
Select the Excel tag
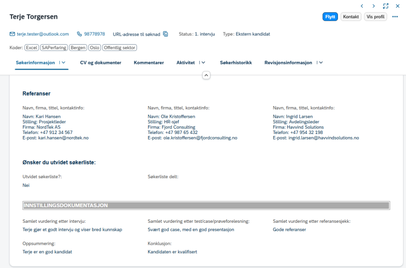click(31, 48)
